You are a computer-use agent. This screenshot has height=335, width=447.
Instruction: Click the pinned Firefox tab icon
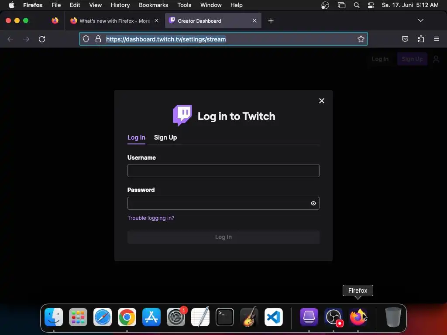[x=55, y=21]
